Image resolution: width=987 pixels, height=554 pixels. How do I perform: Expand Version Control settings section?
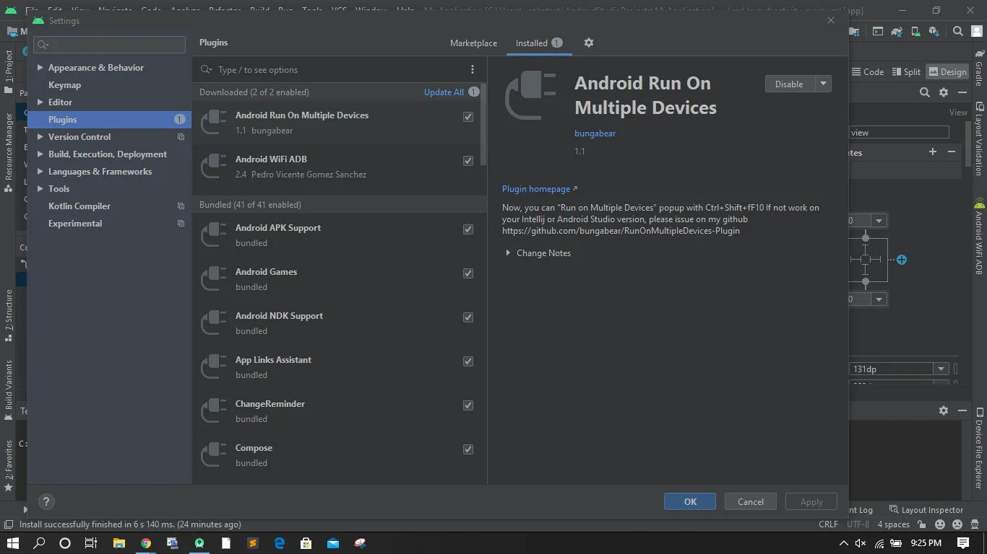40,137
